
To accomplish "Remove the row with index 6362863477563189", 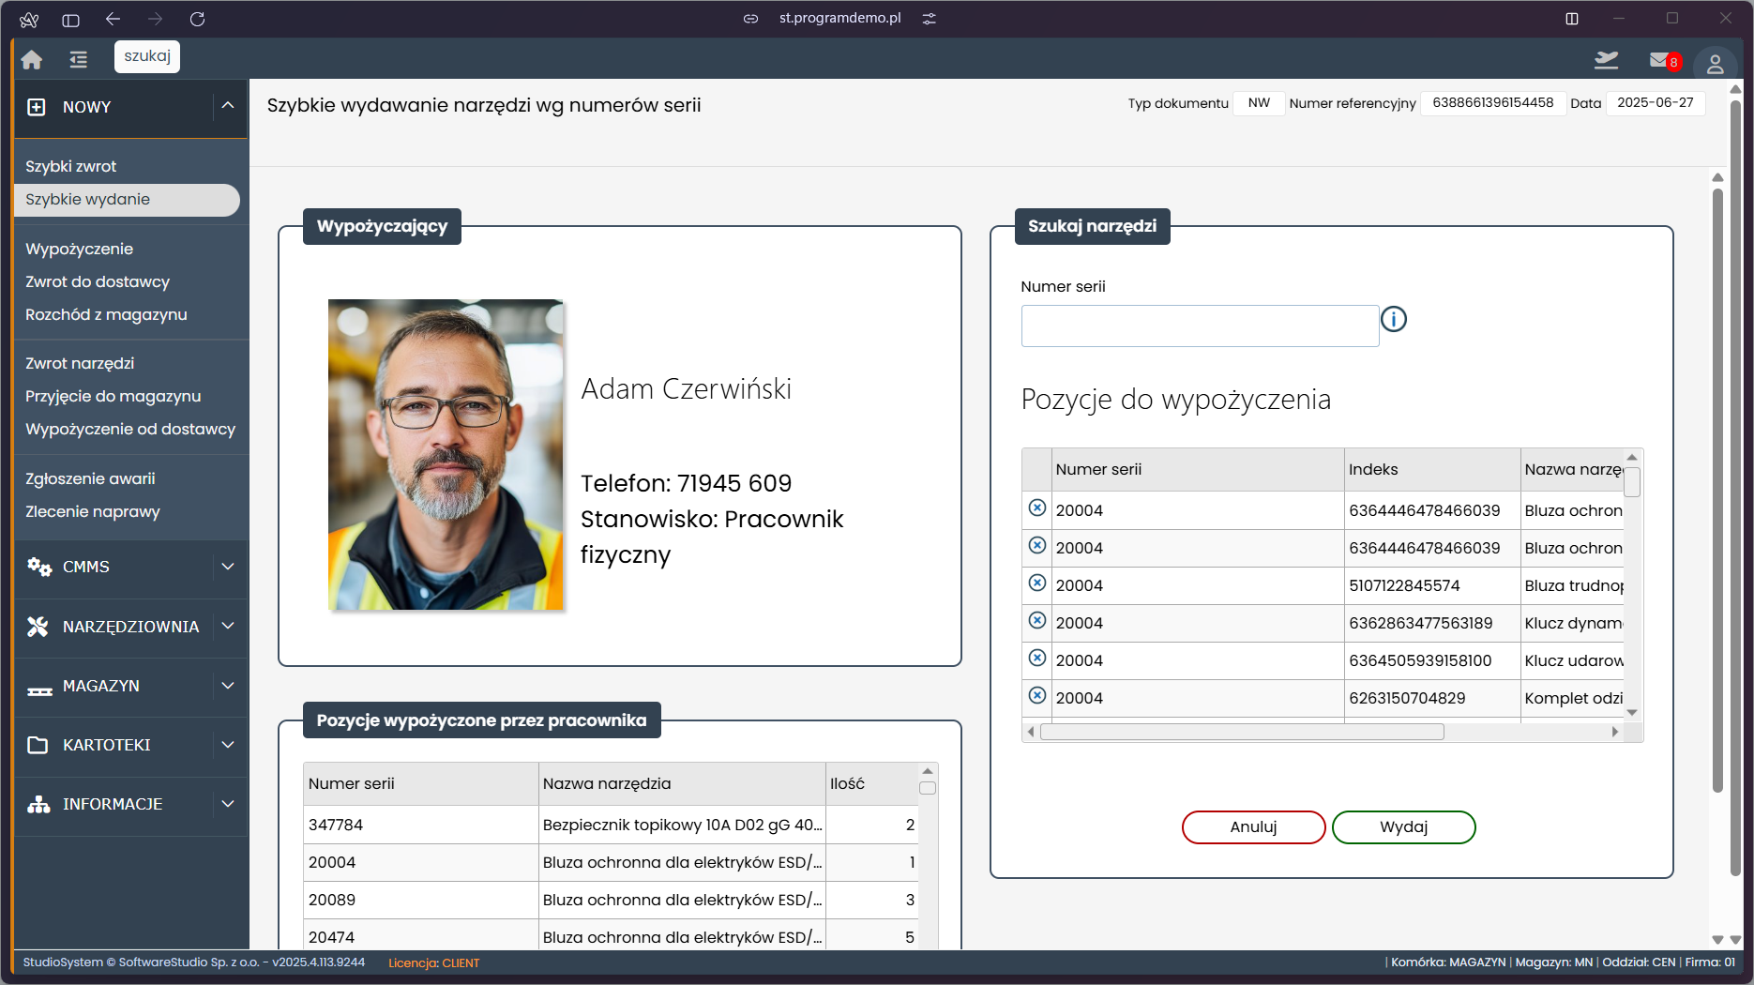I will click(1036, 621).
